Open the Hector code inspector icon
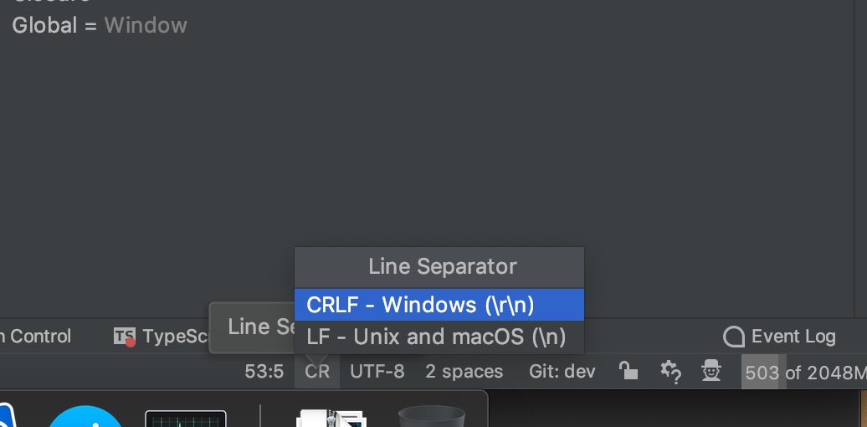The height and width of the screenshot is (427, 867). click(711, 371)
